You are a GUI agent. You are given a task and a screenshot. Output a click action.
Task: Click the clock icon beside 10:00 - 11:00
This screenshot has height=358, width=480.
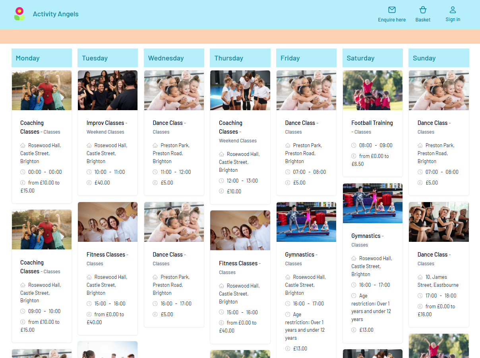tap(89, 172)
